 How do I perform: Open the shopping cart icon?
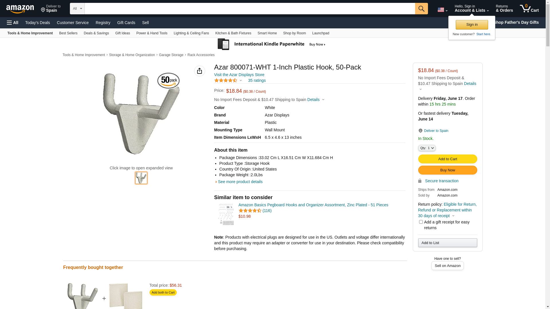point(529,9)
